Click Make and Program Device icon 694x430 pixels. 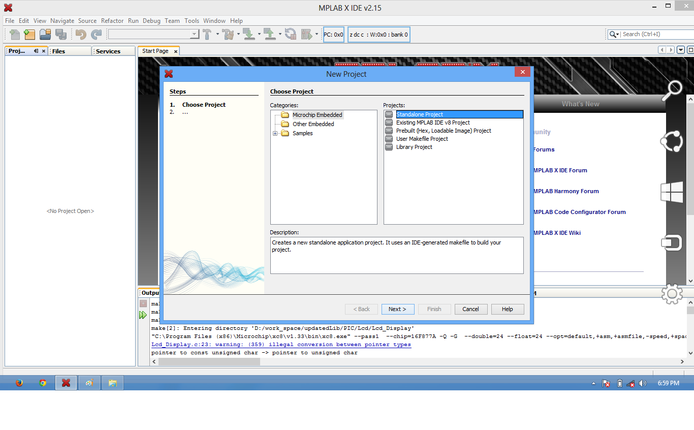(x=248, y=34)
